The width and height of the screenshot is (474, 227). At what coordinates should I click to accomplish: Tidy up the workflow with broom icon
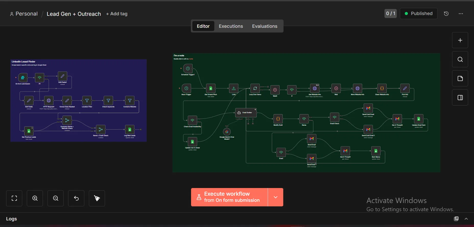(x=97, y=198)
